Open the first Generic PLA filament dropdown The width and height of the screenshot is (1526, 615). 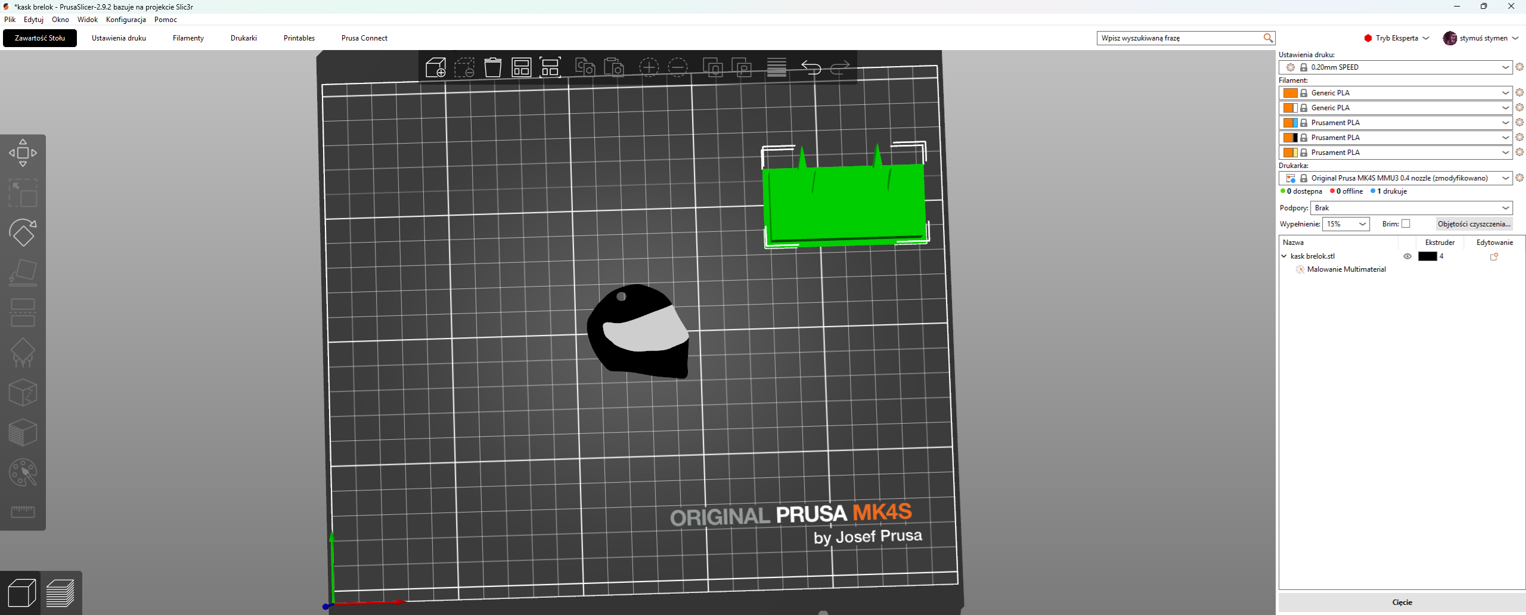[1395, 93]
